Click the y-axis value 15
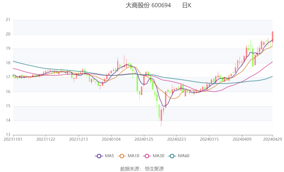284x172 pixels. (8, 106)
